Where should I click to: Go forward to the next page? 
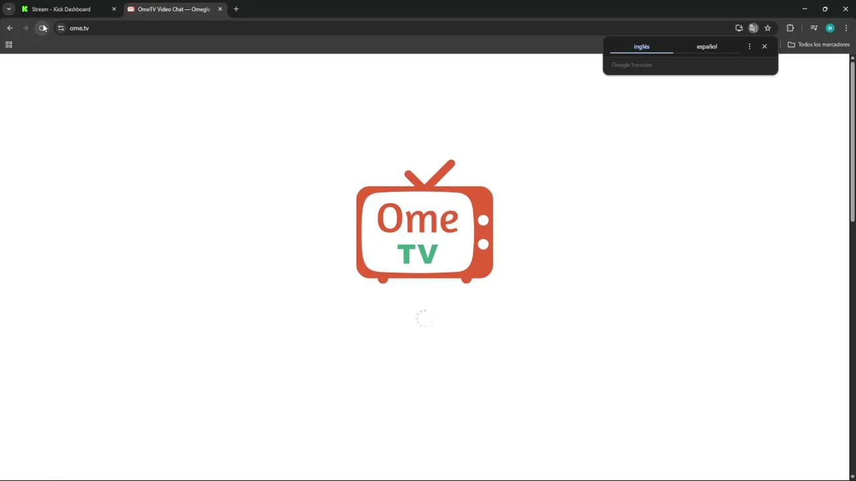pos(25,28)
